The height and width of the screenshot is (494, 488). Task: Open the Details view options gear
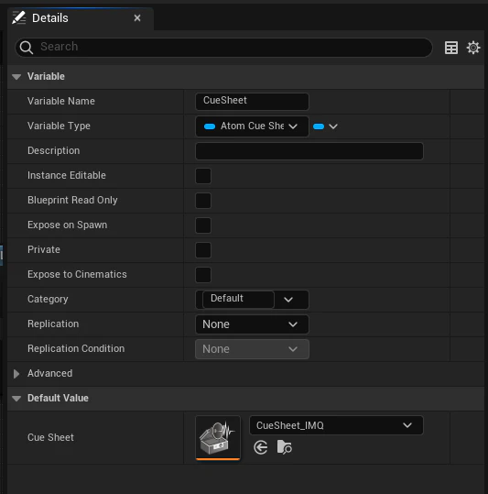pyautogui.click(x=473, y=48)
